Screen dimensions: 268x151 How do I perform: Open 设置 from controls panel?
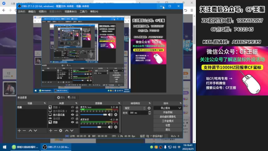click(168, 125)
